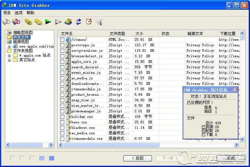Viewport: 250px width, 167px height.
Task: Click file list scroll right arrow
Action: tap(236, 145)
